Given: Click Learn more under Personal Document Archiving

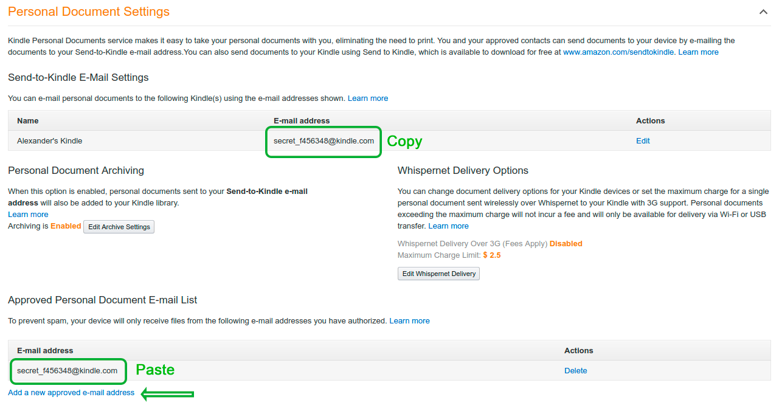Looking at the screenshot, I should pos(28,215).
